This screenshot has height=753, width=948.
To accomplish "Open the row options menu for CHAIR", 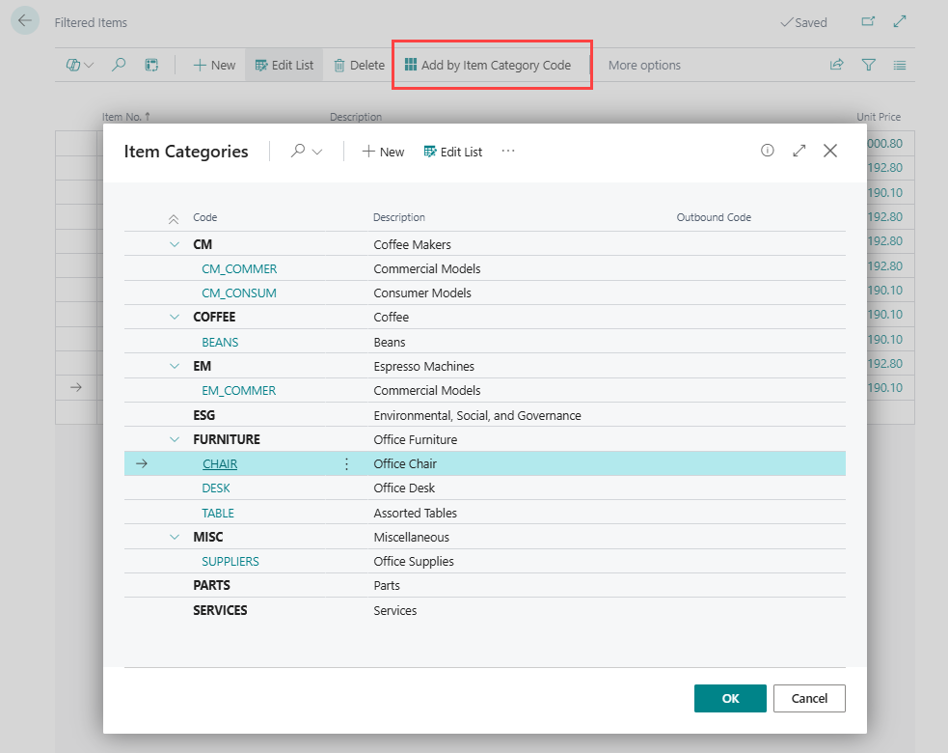I will 346,463.
